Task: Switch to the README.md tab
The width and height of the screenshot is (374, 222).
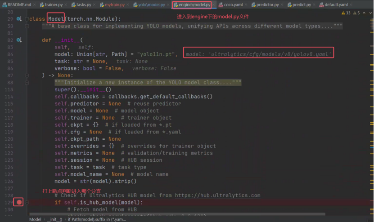Action: 19,4
